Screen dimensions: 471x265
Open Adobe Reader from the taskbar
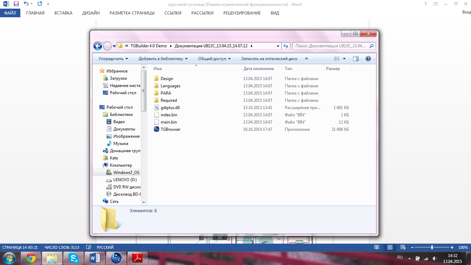pyautogui.click(x=137, y=258)
